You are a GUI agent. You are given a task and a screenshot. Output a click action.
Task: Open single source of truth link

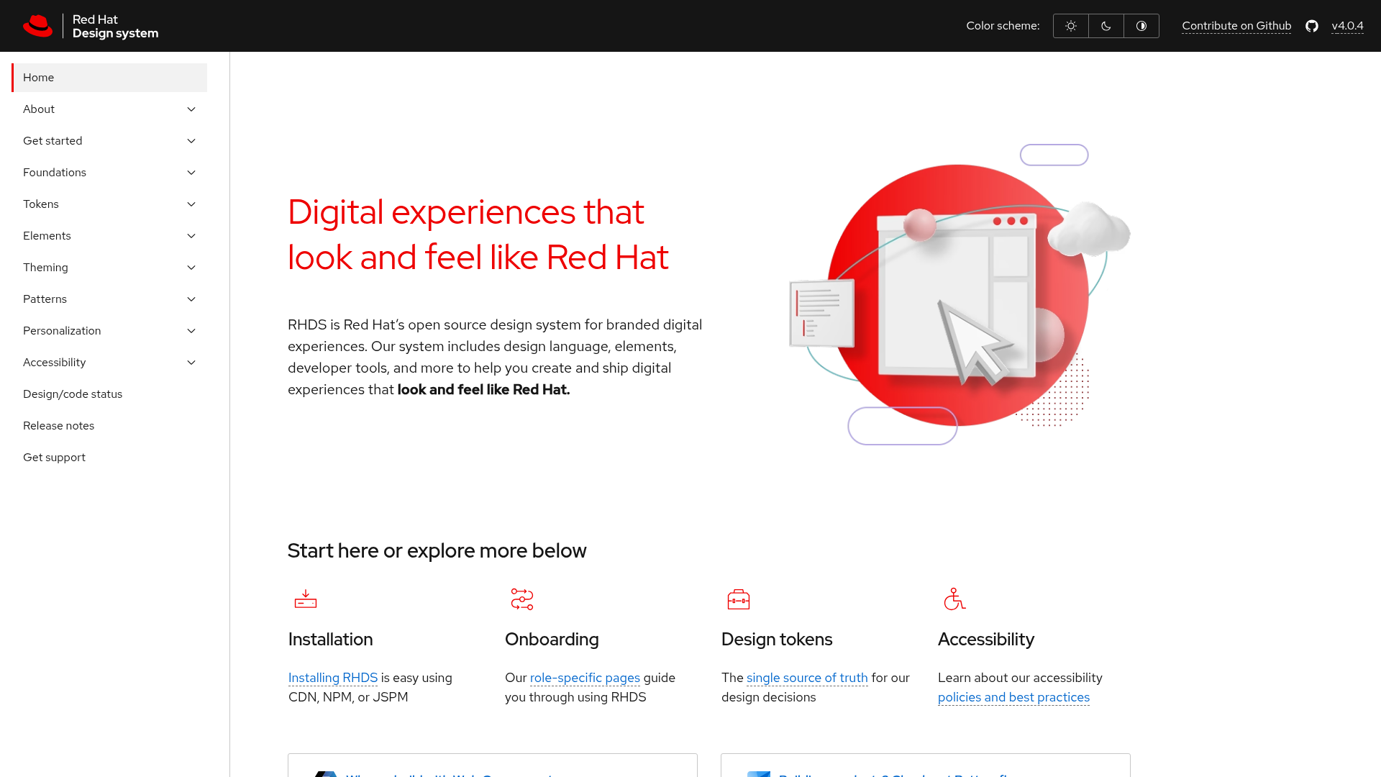coord(807,678)
